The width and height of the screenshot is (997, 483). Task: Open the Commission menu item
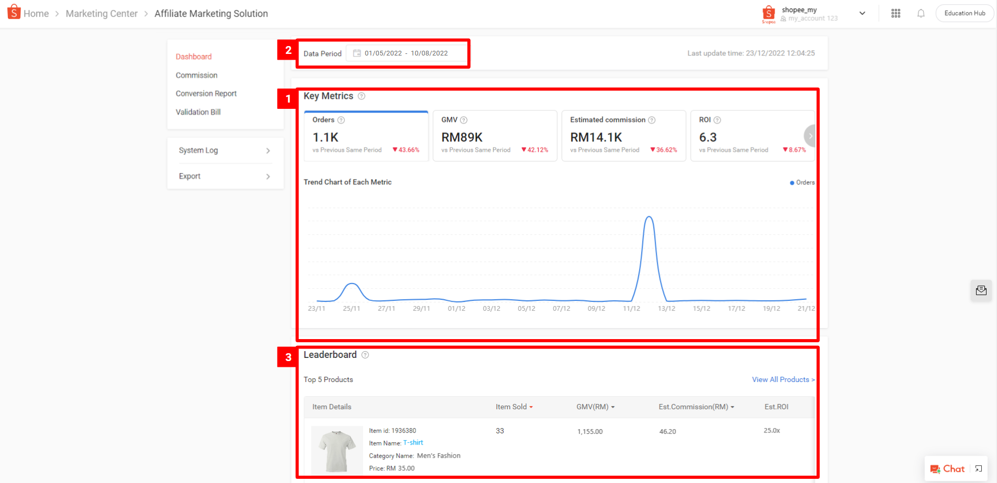(196, 75)
